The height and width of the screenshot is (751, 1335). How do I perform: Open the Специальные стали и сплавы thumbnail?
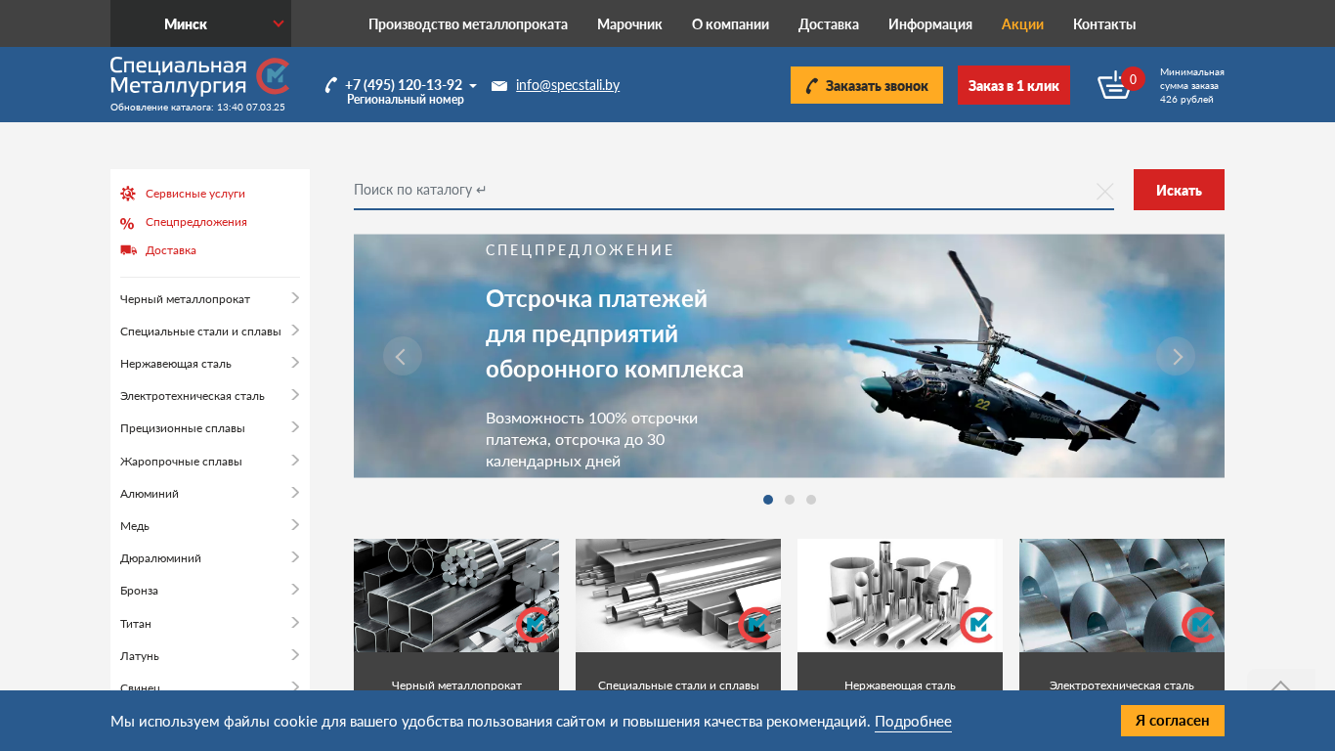(x=678, y=596)
